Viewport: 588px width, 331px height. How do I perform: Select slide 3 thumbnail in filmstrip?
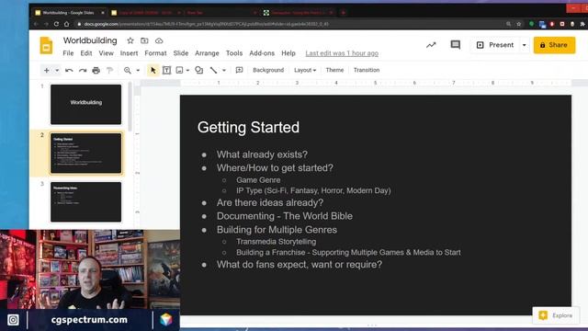tap(85, 202)
